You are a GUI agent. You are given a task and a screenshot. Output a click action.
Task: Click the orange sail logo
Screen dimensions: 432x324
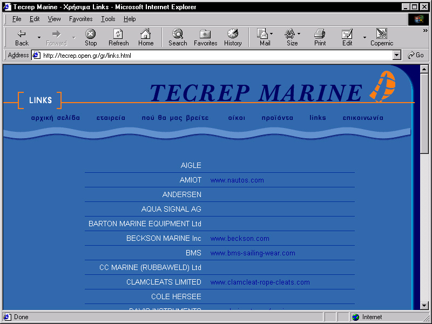point(383,86)
